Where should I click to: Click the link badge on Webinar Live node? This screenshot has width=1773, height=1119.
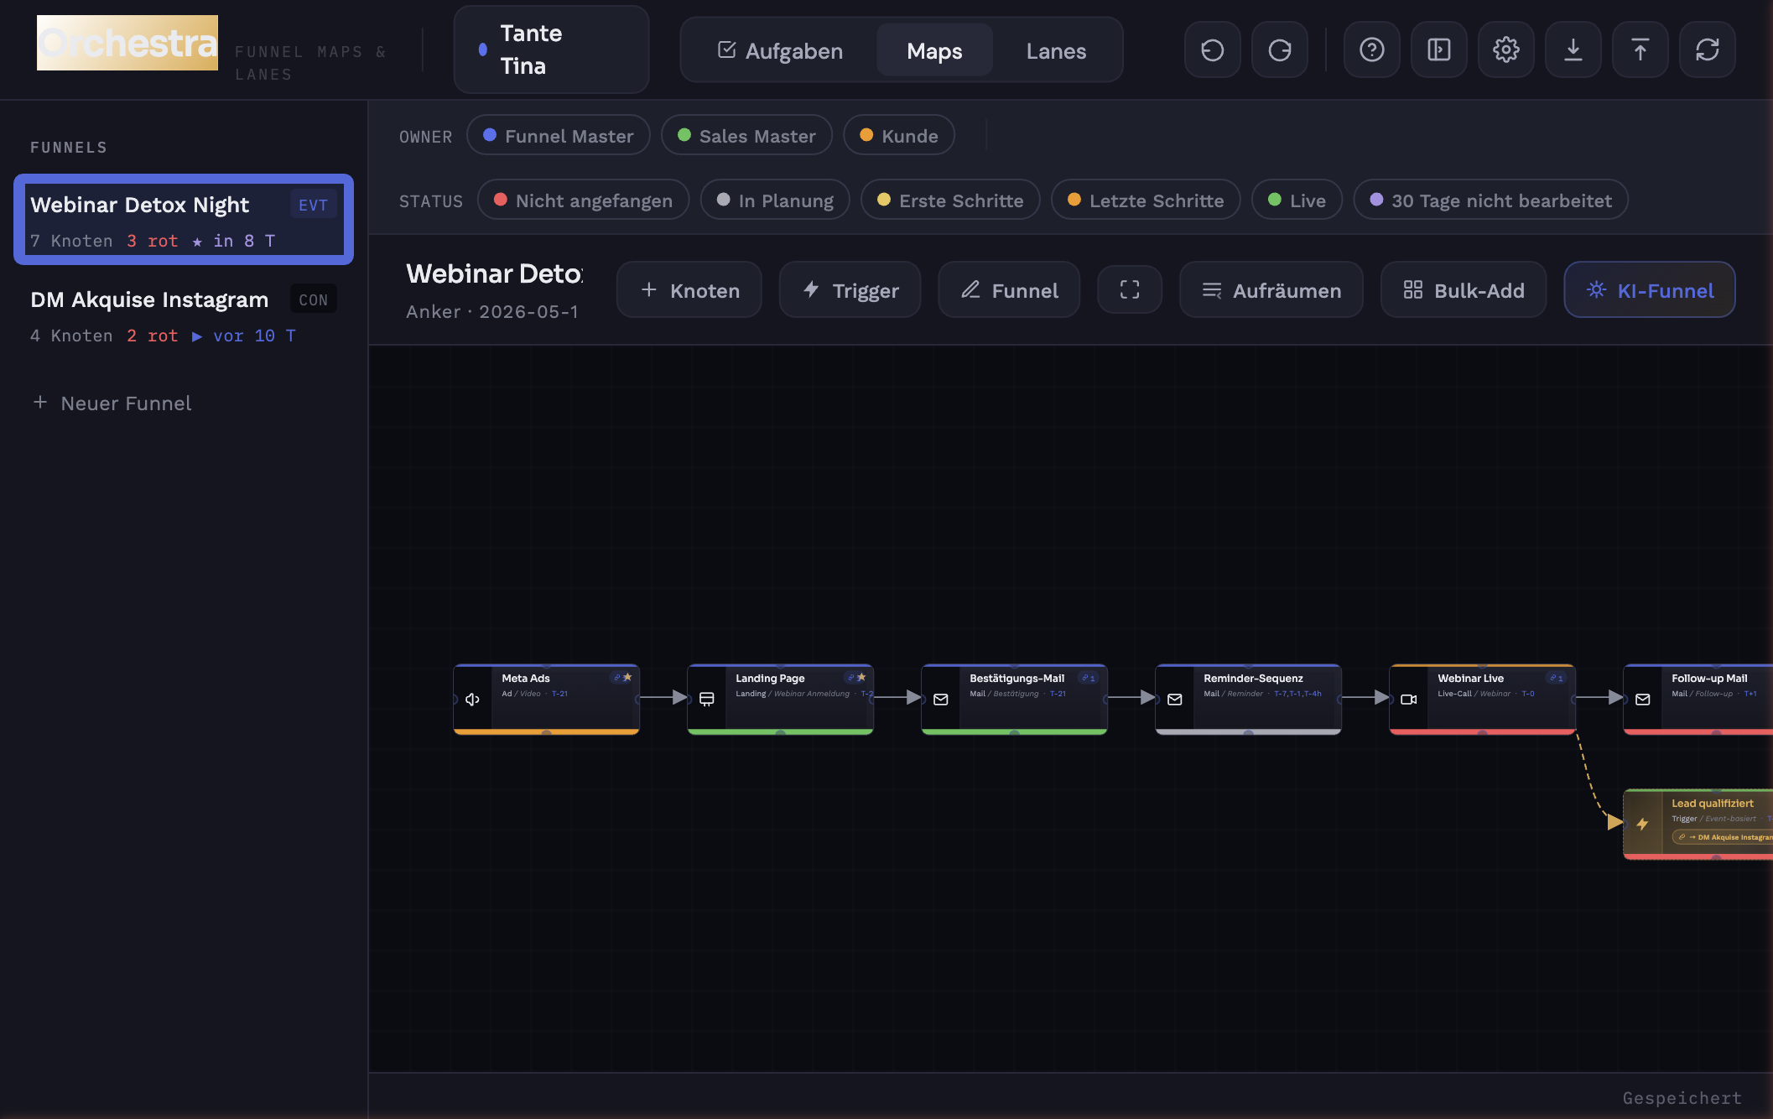tap(1557, 678)
